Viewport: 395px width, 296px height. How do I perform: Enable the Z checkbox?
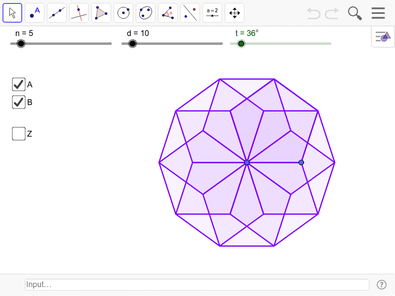click(18, 133)
